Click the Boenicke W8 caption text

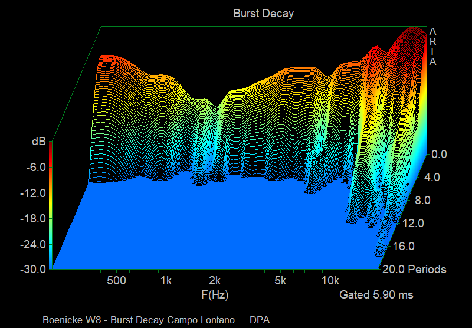139,320
